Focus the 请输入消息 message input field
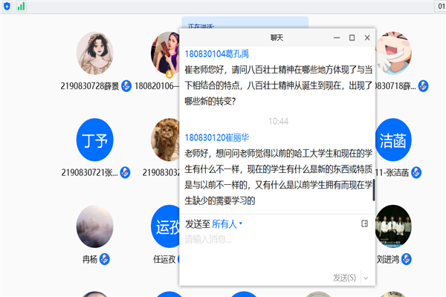Screen dimensions: 446x297 point(277,252)
